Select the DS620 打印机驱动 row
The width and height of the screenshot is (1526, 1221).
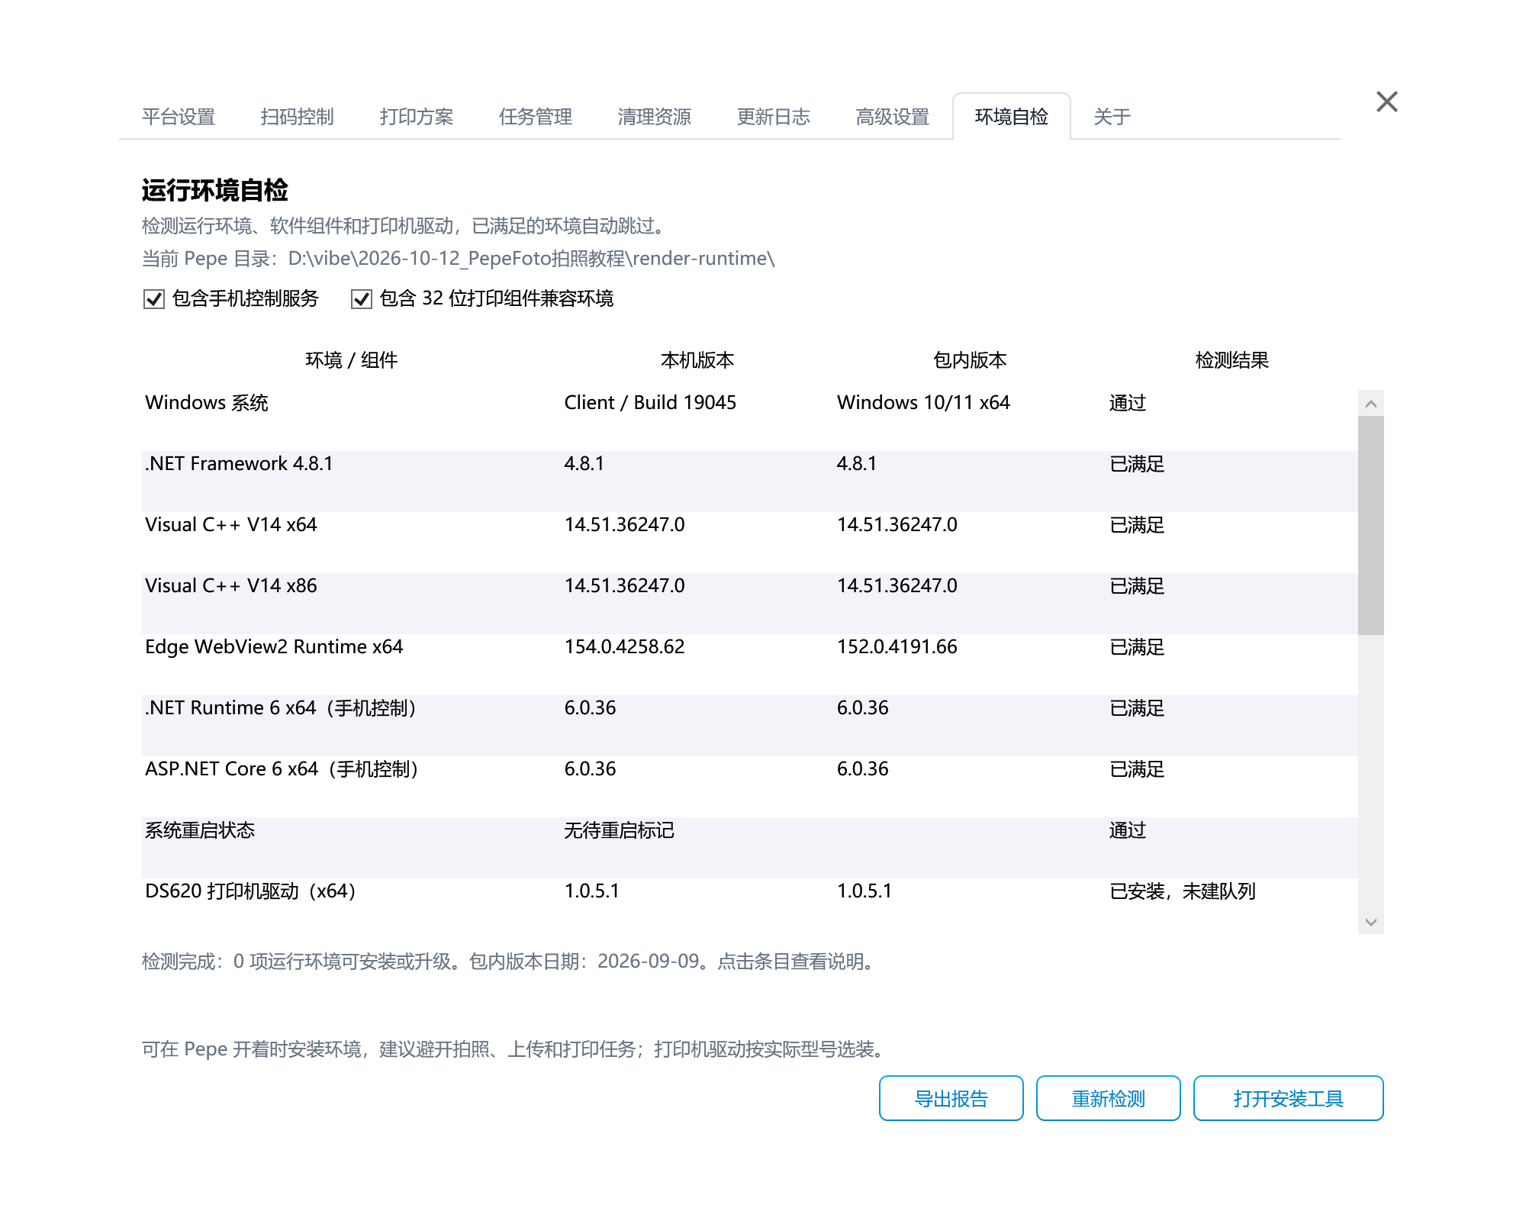tap(750, 906)
